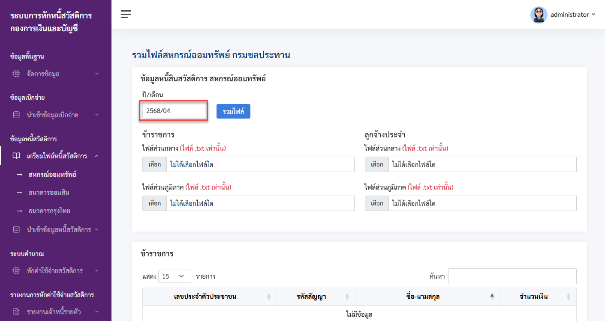
Task: Sort by จำนวนเงิน column arrows
Action: [568, 297]
